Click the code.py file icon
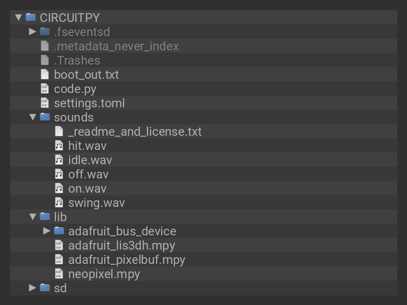The width and height of the screenshot is (407, 305). 45,88
